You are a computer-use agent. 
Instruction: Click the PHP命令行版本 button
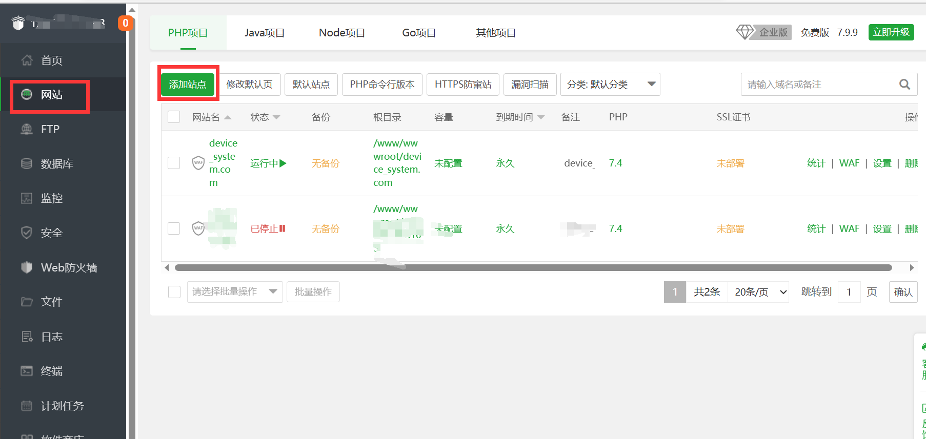click(x=383, y=85)
